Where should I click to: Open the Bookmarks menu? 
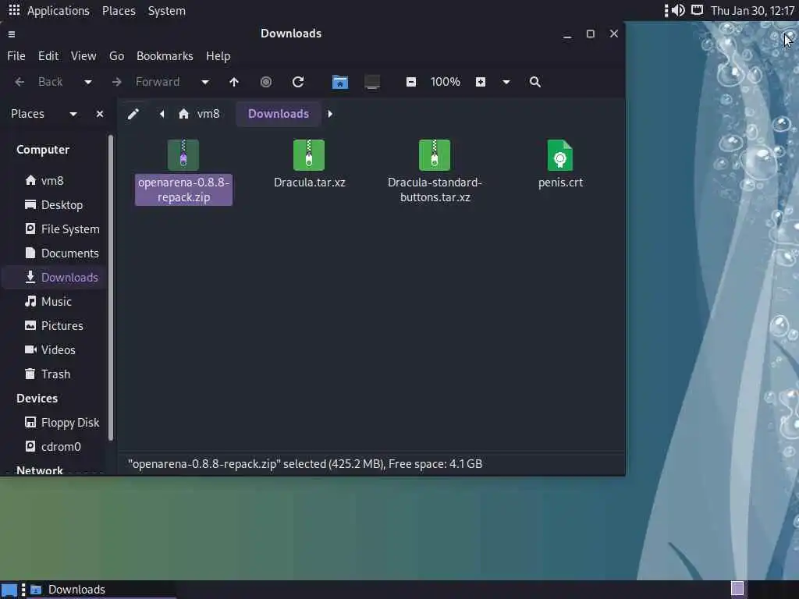[x=165, y=56]
